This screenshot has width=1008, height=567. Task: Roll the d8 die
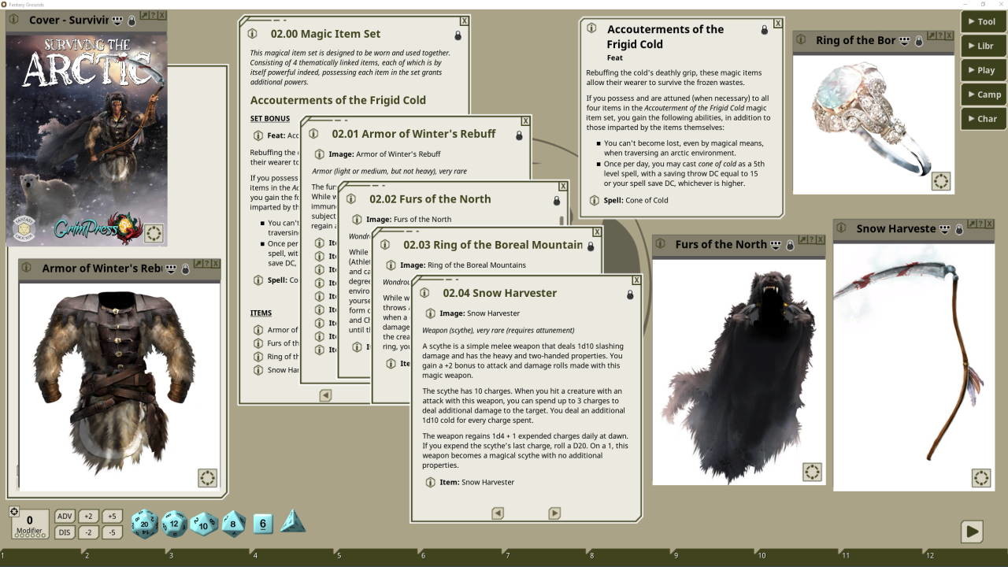232,522
